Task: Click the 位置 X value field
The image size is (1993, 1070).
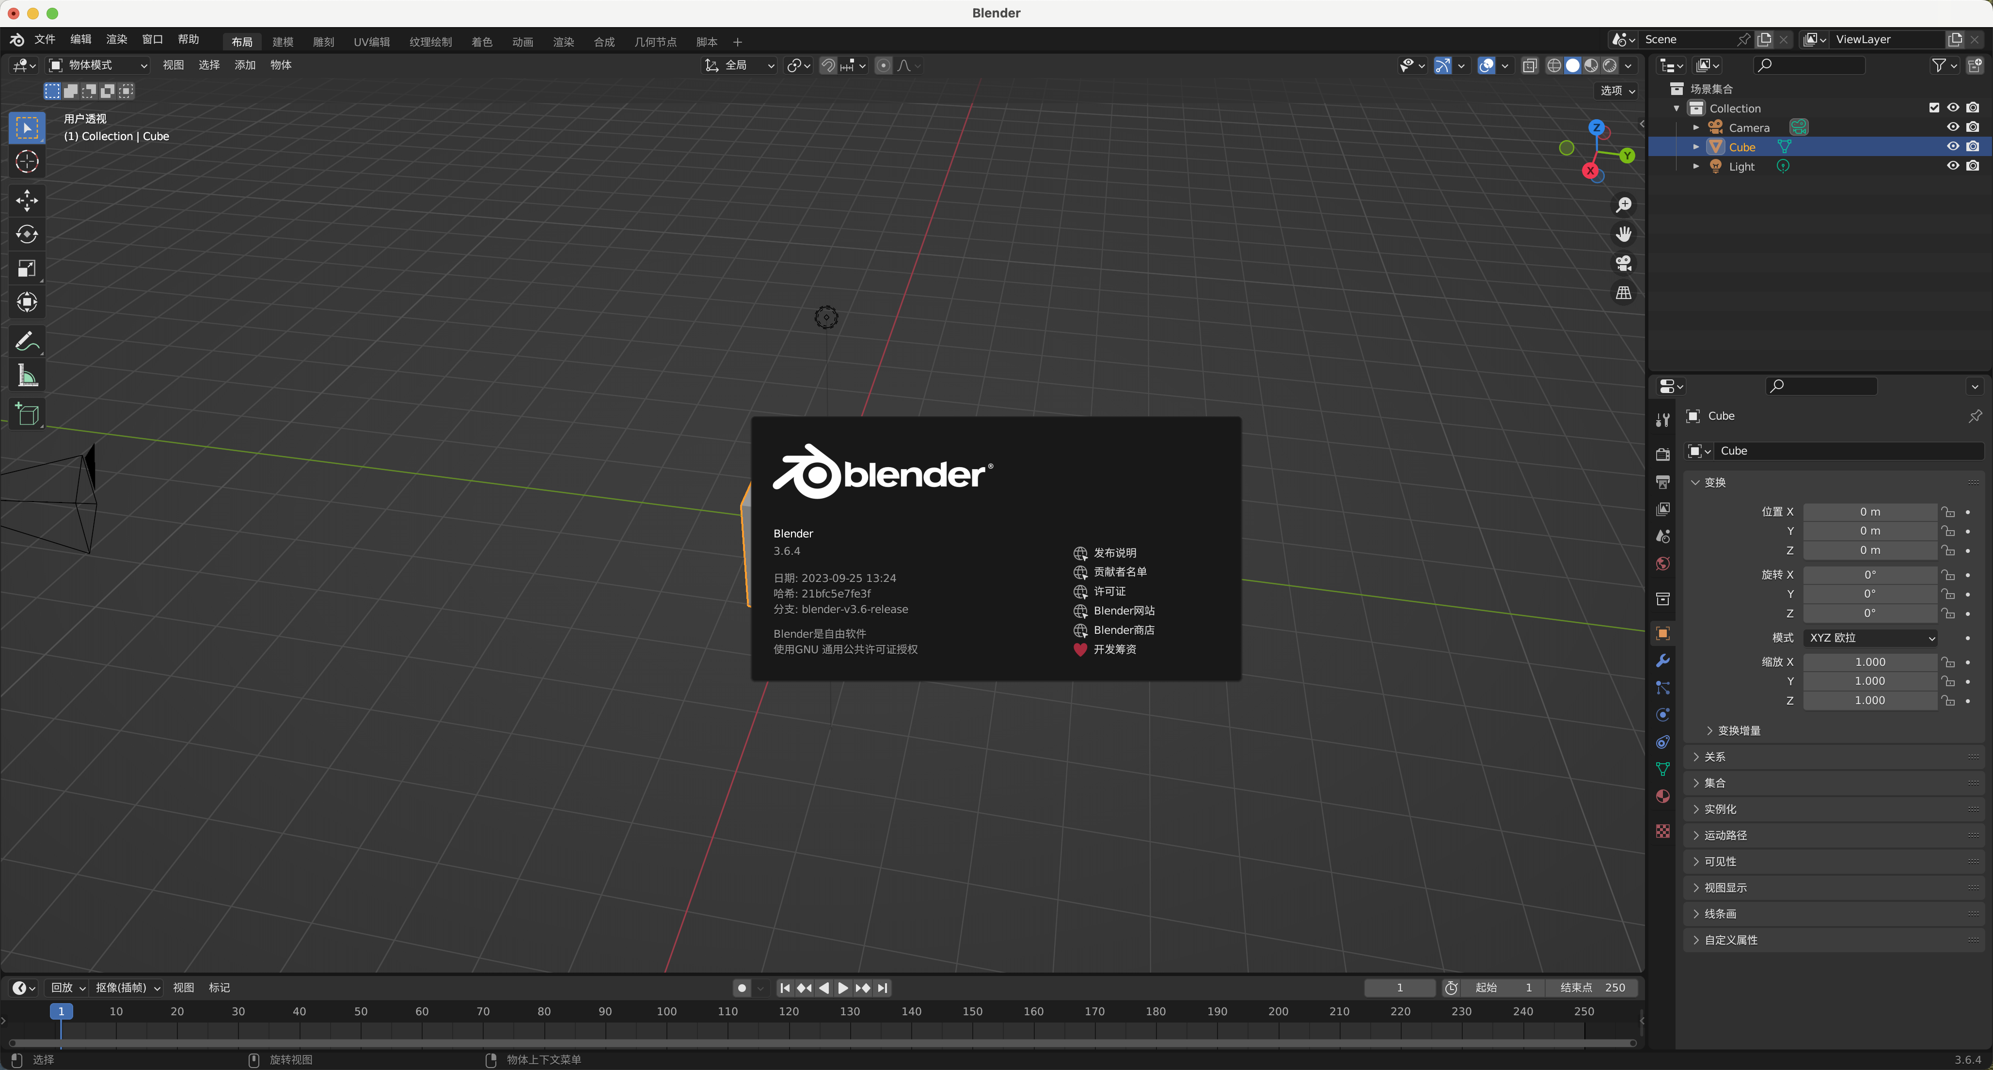Action: 1871,511
